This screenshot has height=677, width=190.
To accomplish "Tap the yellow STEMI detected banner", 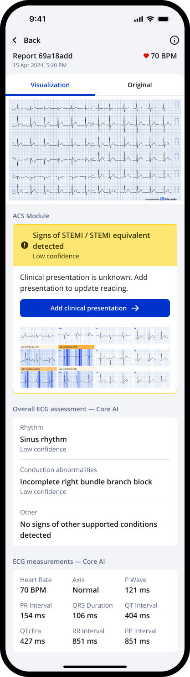I will (95, 246).
